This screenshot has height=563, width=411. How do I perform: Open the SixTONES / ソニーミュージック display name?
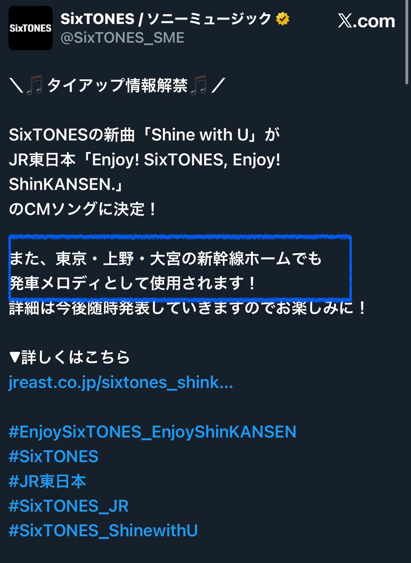tap(167, 19)
